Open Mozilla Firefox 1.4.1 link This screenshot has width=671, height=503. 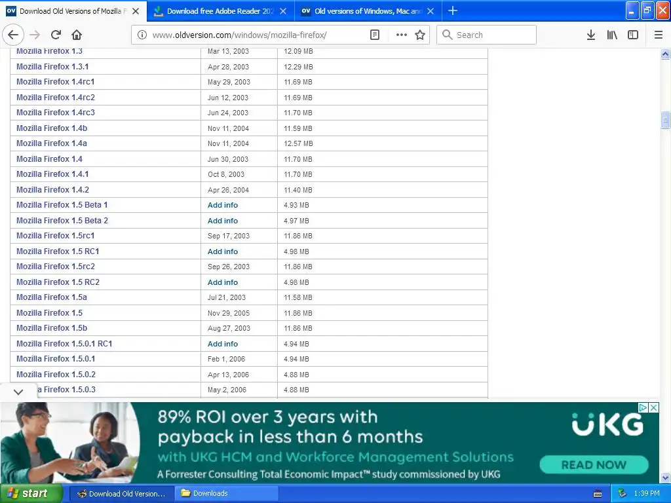point(52,174)
